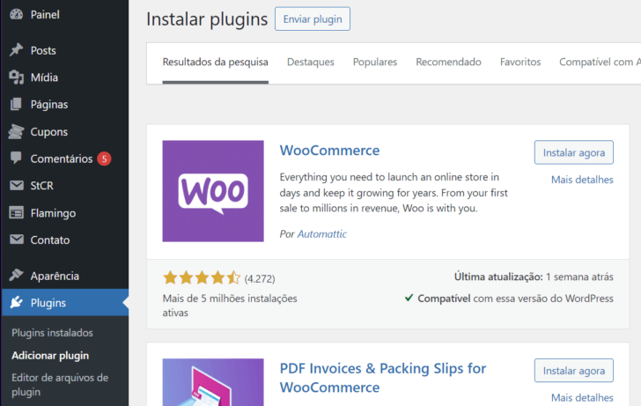This screenshot has width=641, height=406.
Task: Click the Flamingo list icon
Action: (x=17, y=212)
